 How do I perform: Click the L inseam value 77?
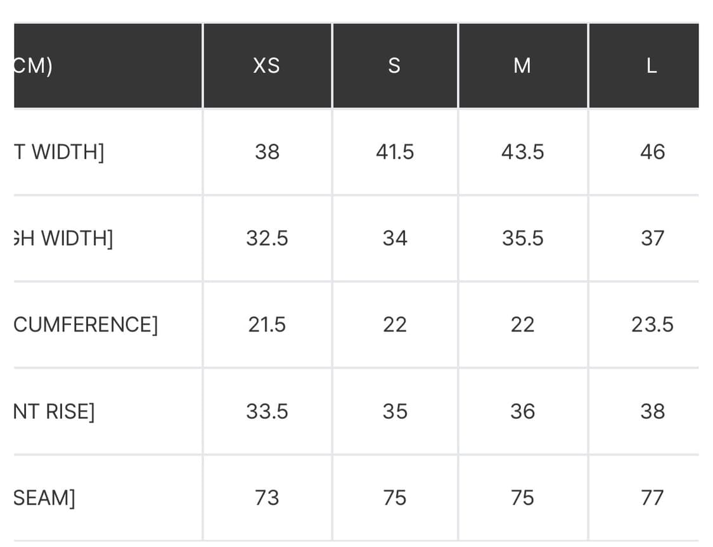pyautogui.click(x=652, y=498)
